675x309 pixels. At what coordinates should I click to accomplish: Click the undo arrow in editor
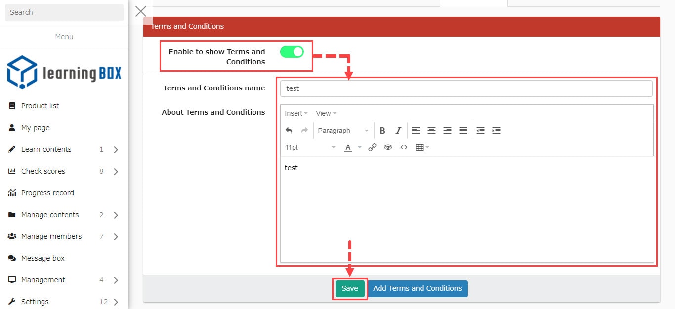tap(289, 131)
